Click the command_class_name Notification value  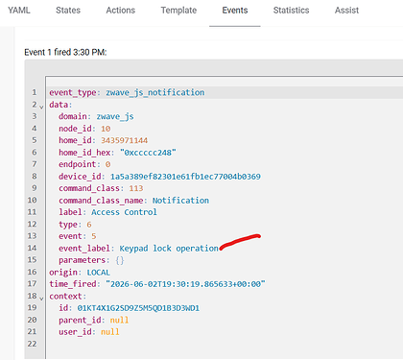point(180,201)
